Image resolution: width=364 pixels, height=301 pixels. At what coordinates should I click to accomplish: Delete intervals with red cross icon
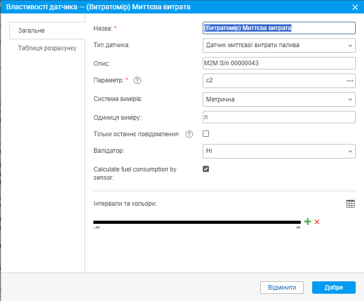[x=317, y=222]
